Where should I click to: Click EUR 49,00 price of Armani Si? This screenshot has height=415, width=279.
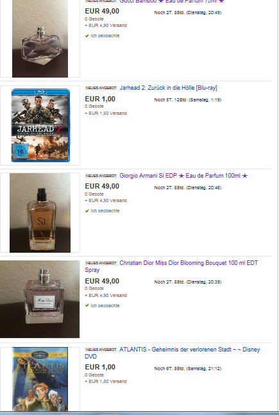pyautogui.click(x=102, y=186)
